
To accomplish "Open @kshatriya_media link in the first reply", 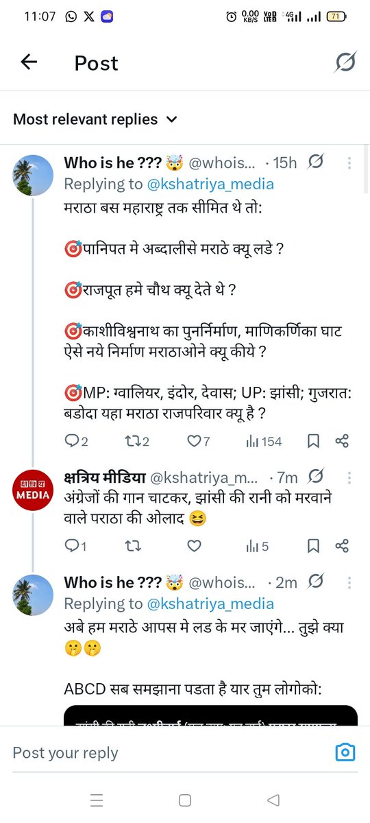I will [210, 184].
